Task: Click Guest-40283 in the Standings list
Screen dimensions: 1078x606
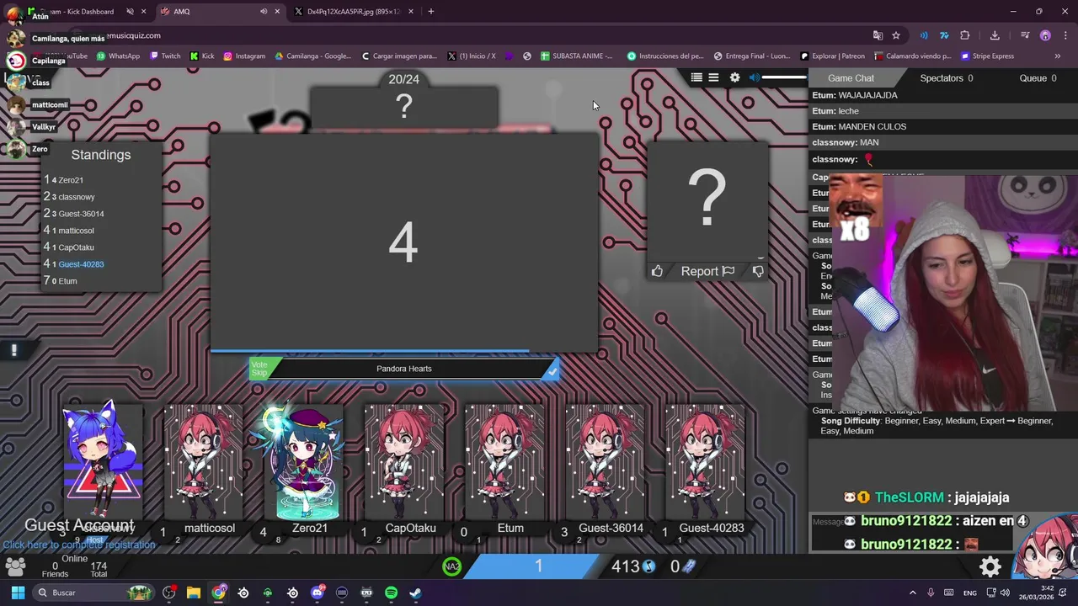Action: (81, 264)
